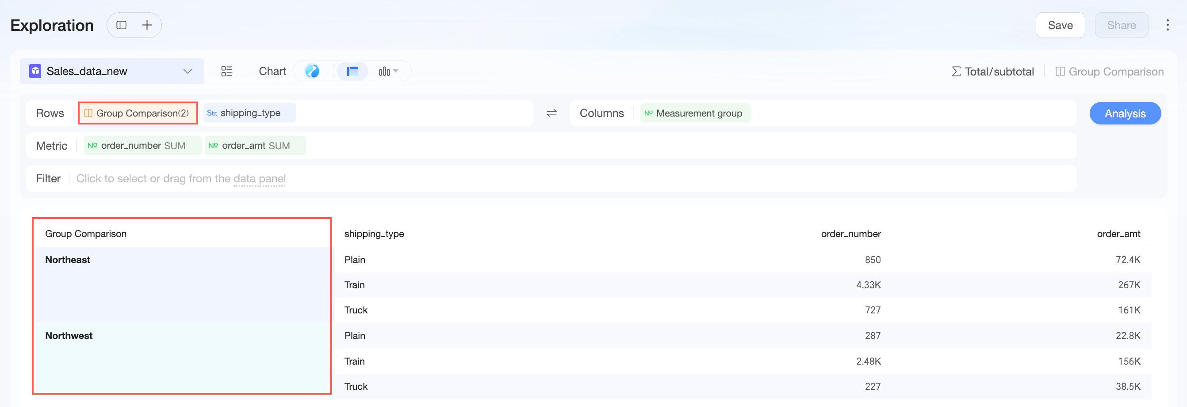Click the 2.48K order_number value
The width and height of the screenshot is (1187, 407).
(868, 362)
